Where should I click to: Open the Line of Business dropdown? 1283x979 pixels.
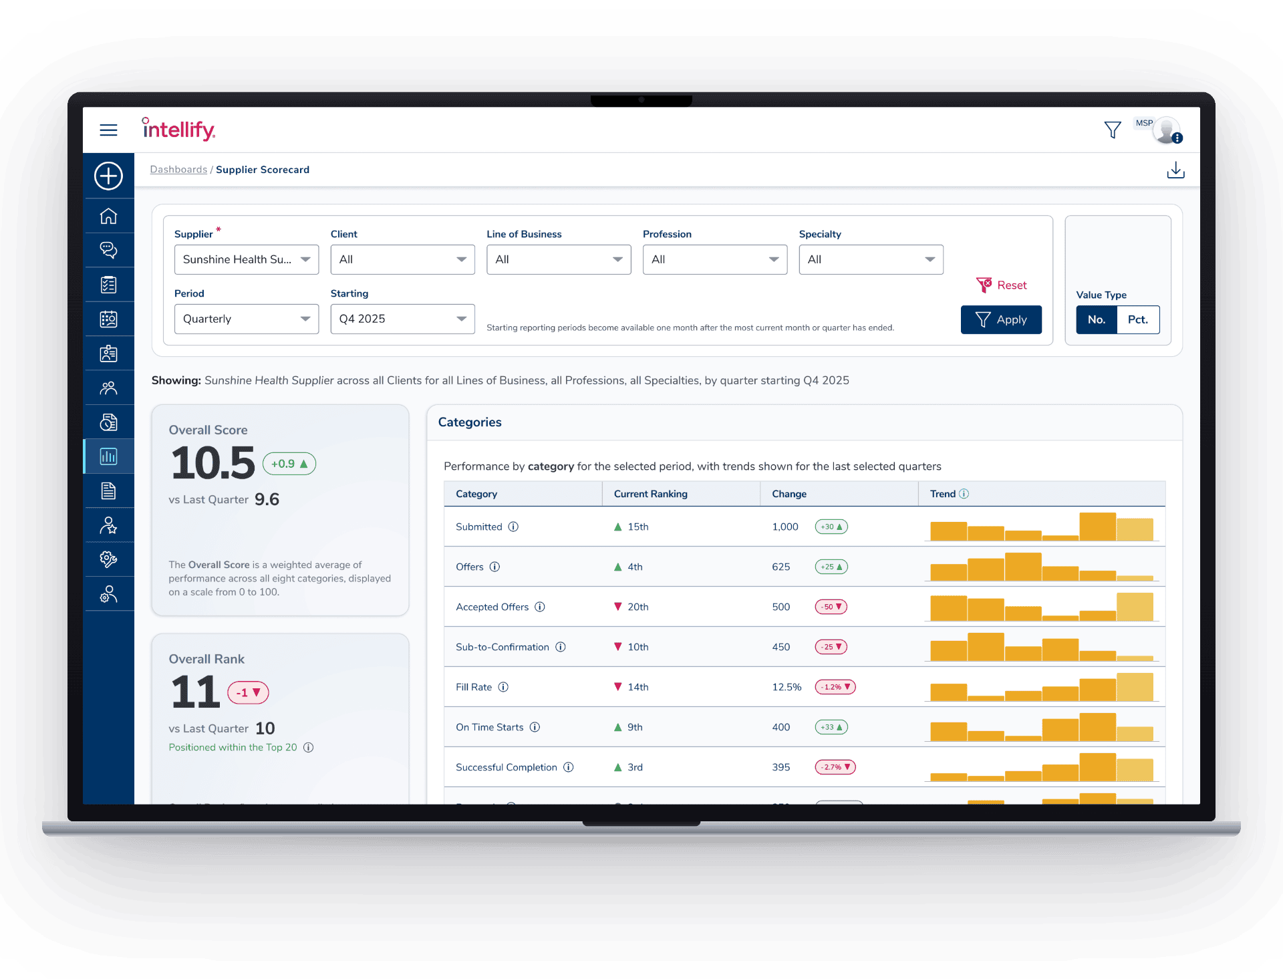tap(559, 259)
